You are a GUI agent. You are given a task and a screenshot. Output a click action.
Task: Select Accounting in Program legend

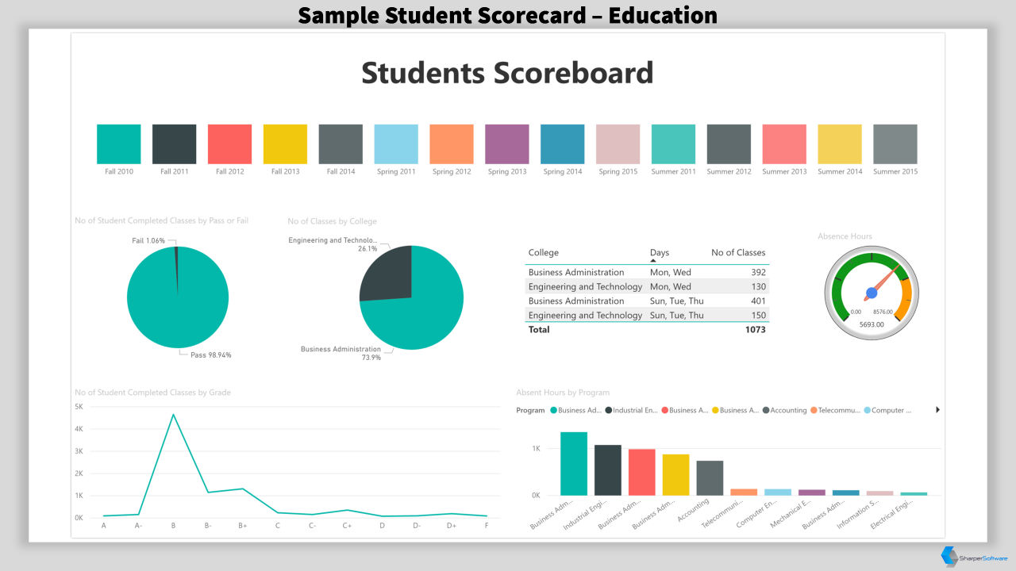(784, 411)
